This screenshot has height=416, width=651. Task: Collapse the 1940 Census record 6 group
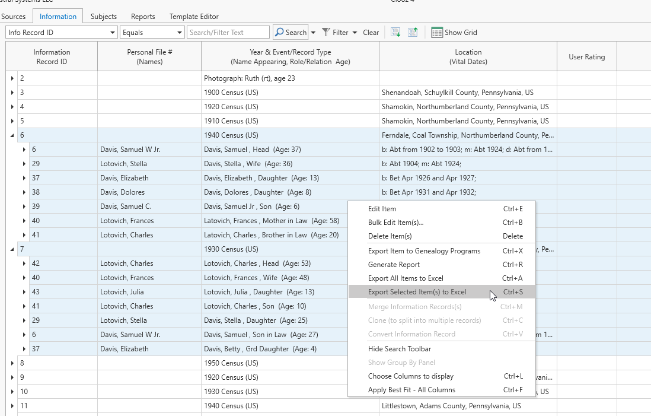click(x=12, y=135)
